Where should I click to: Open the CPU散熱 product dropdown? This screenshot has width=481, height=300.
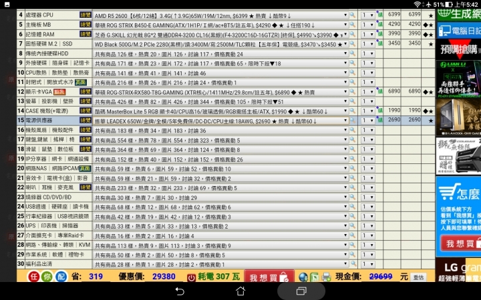click(x=220, y=73)
